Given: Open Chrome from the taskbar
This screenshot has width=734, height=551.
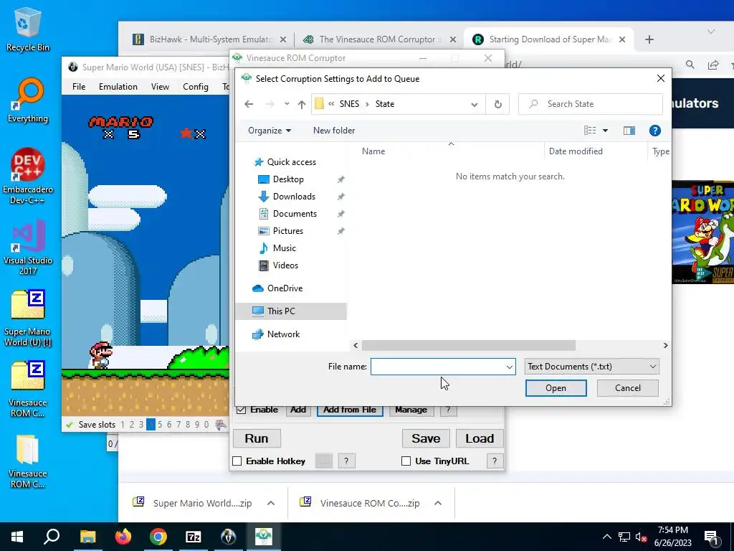Looking at the screenshot, I should pyautogui.click(x=158, y=537).
